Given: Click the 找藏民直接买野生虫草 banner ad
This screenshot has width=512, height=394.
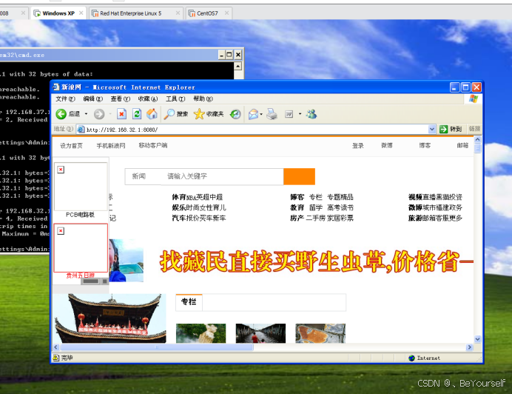Looking at the screenshot, I should tap(316, 261).
